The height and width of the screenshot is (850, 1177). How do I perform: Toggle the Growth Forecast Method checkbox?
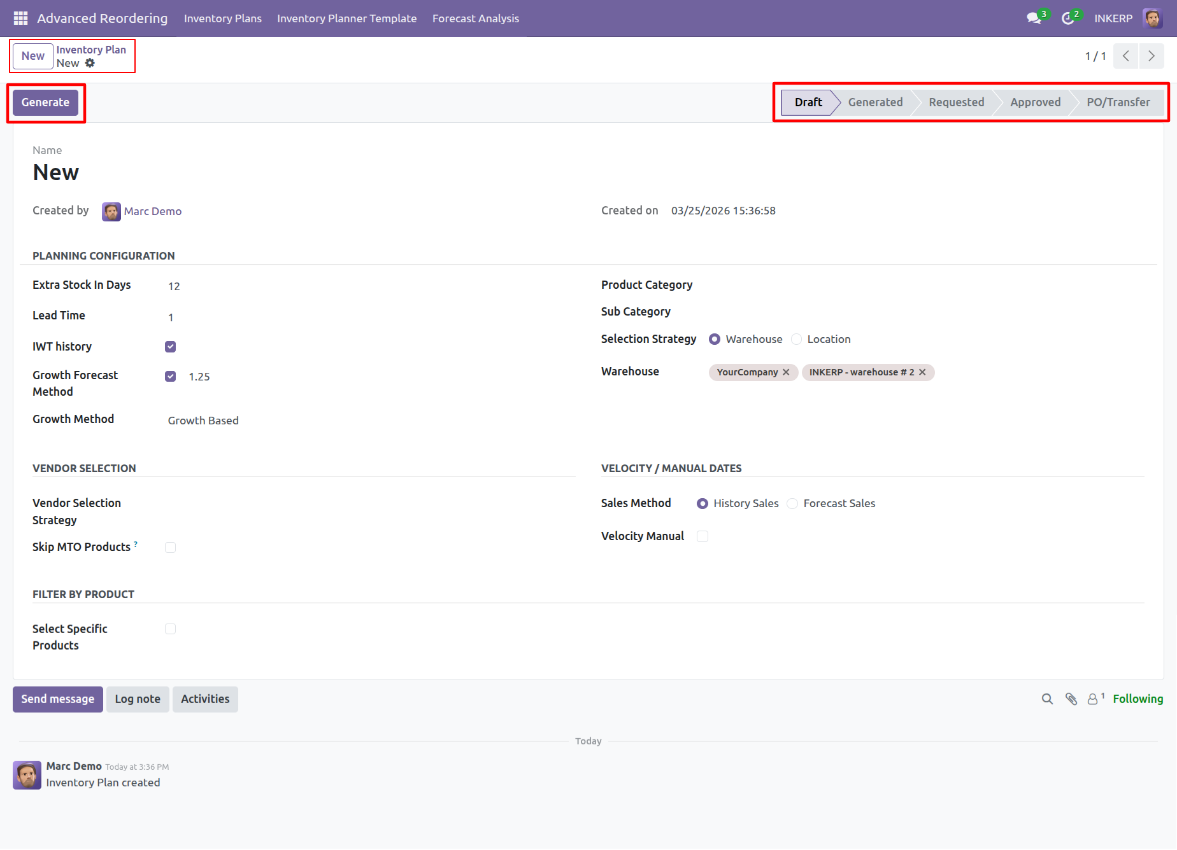point(170,377)
